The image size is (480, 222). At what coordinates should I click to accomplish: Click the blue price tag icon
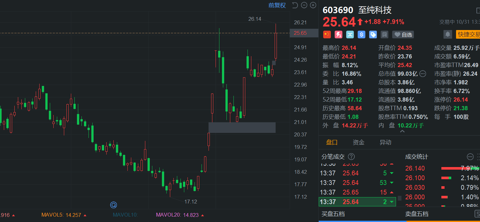pyautogui.click(x=373, y=34)
